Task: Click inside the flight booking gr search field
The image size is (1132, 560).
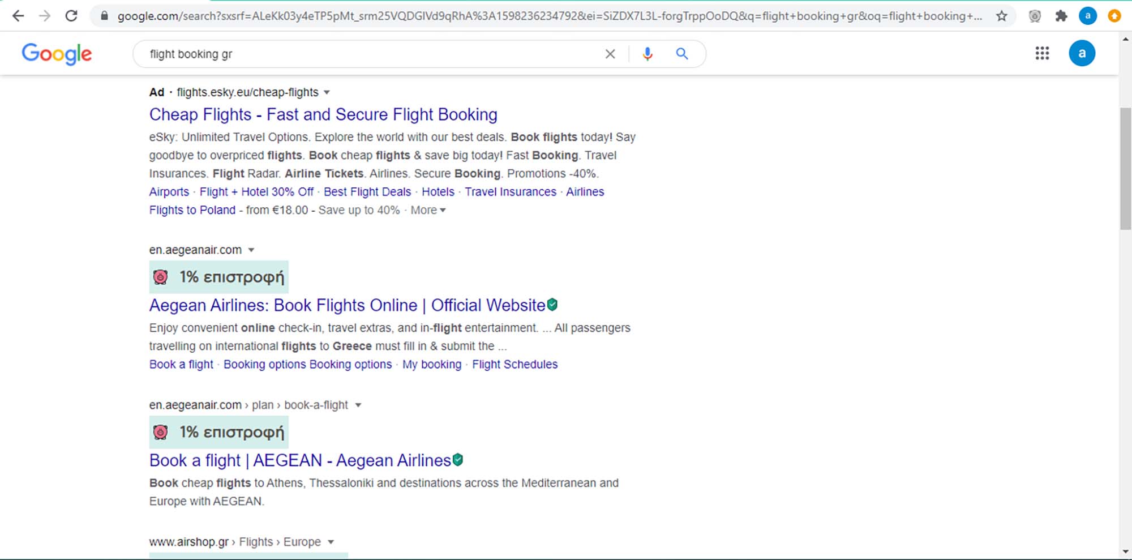Action: [368, 54]
